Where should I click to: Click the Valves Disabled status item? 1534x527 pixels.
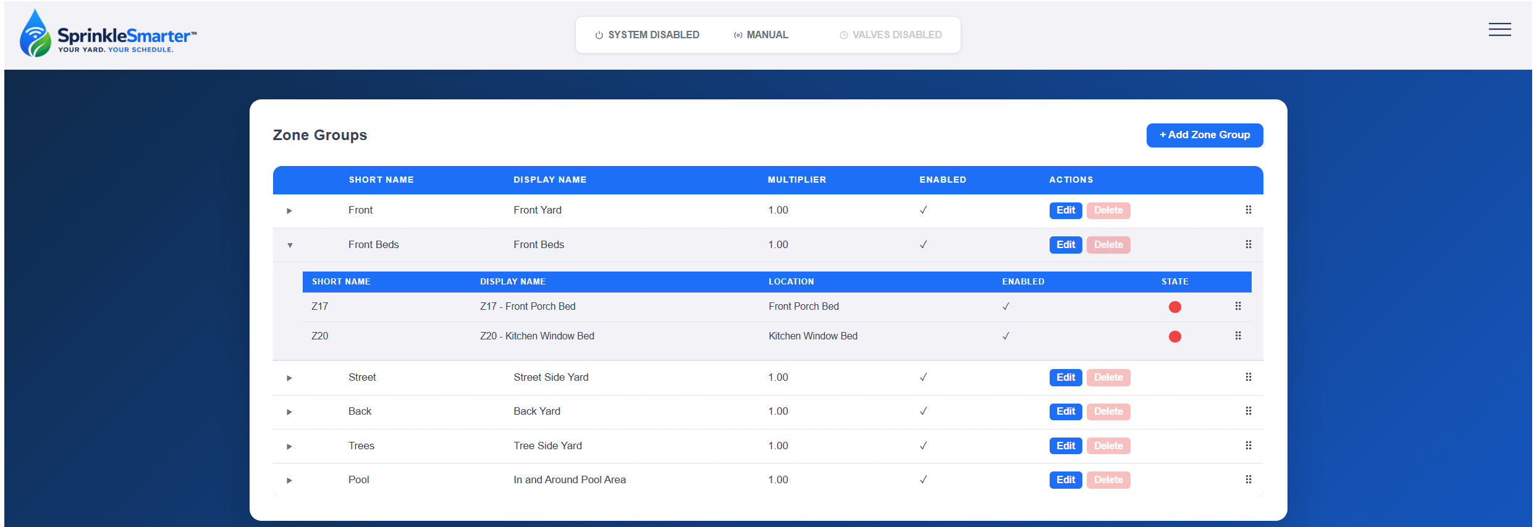pyautogui.click(x=890, y=35)
